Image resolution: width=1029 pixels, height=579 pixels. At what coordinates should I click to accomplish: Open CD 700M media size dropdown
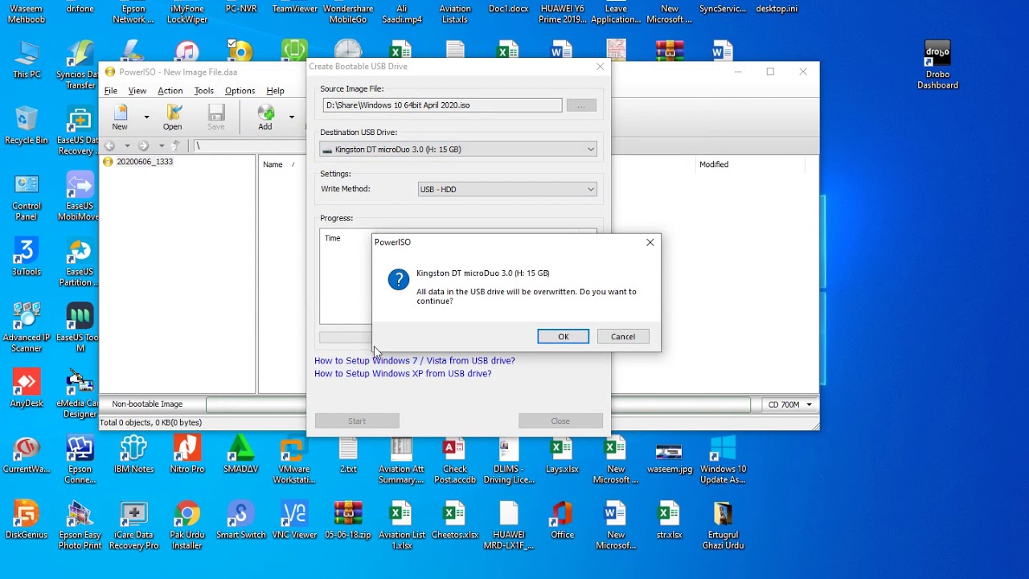[x=789, y=404]
